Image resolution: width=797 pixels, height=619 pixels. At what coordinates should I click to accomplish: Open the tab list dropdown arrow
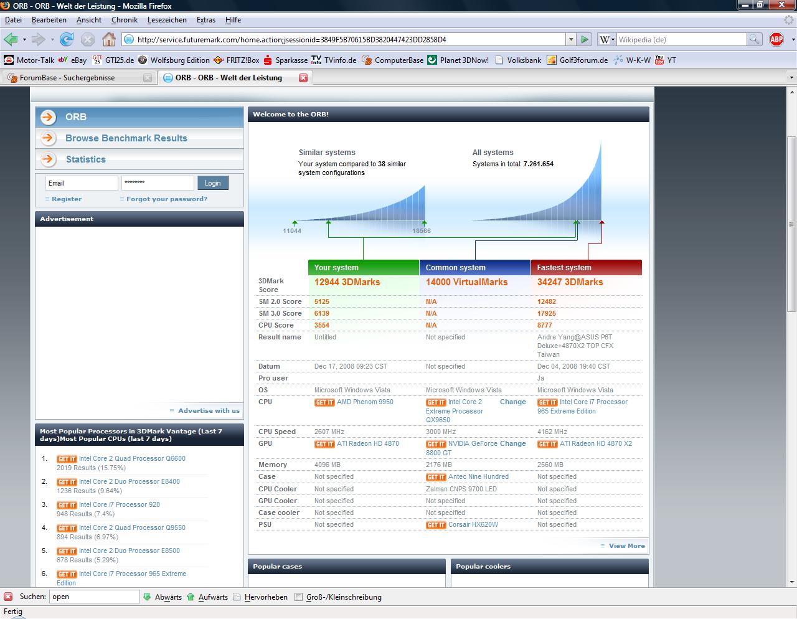(x=791, y=78)
